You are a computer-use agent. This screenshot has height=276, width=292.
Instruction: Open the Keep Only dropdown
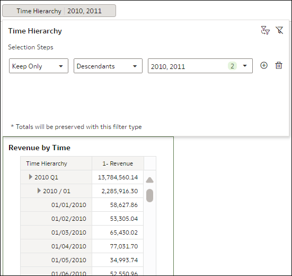39,66
